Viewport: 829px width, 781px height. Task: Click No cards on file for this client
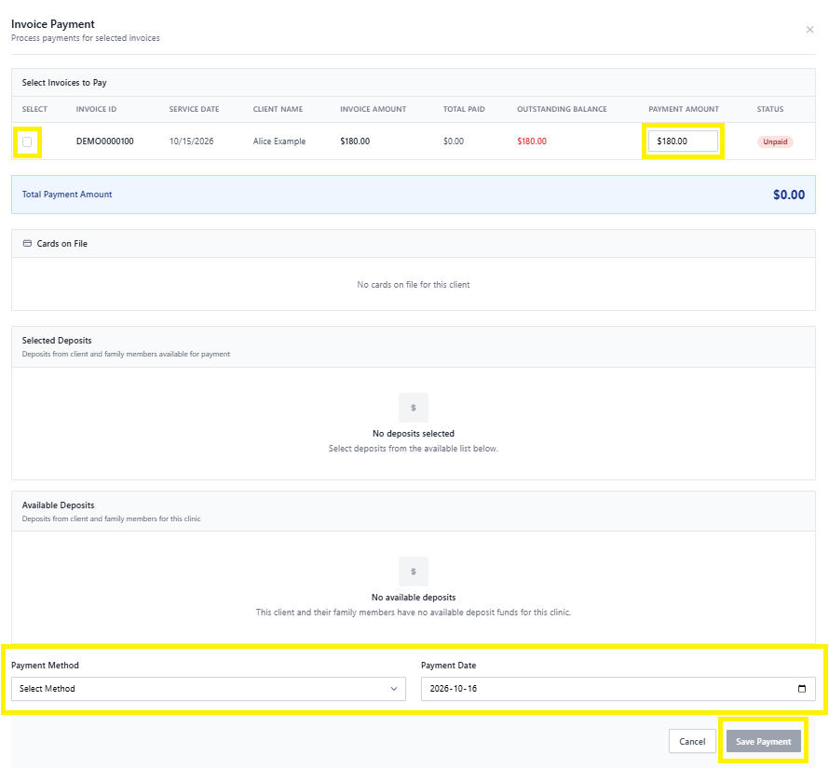pos(413,284)
